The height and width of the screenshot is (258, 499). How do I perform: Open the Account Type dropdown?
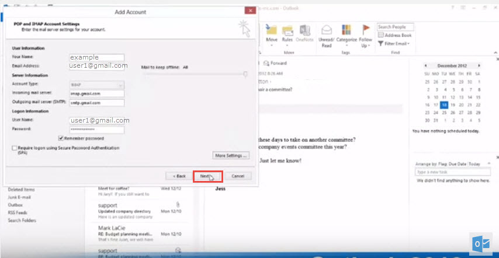point(97,85)
